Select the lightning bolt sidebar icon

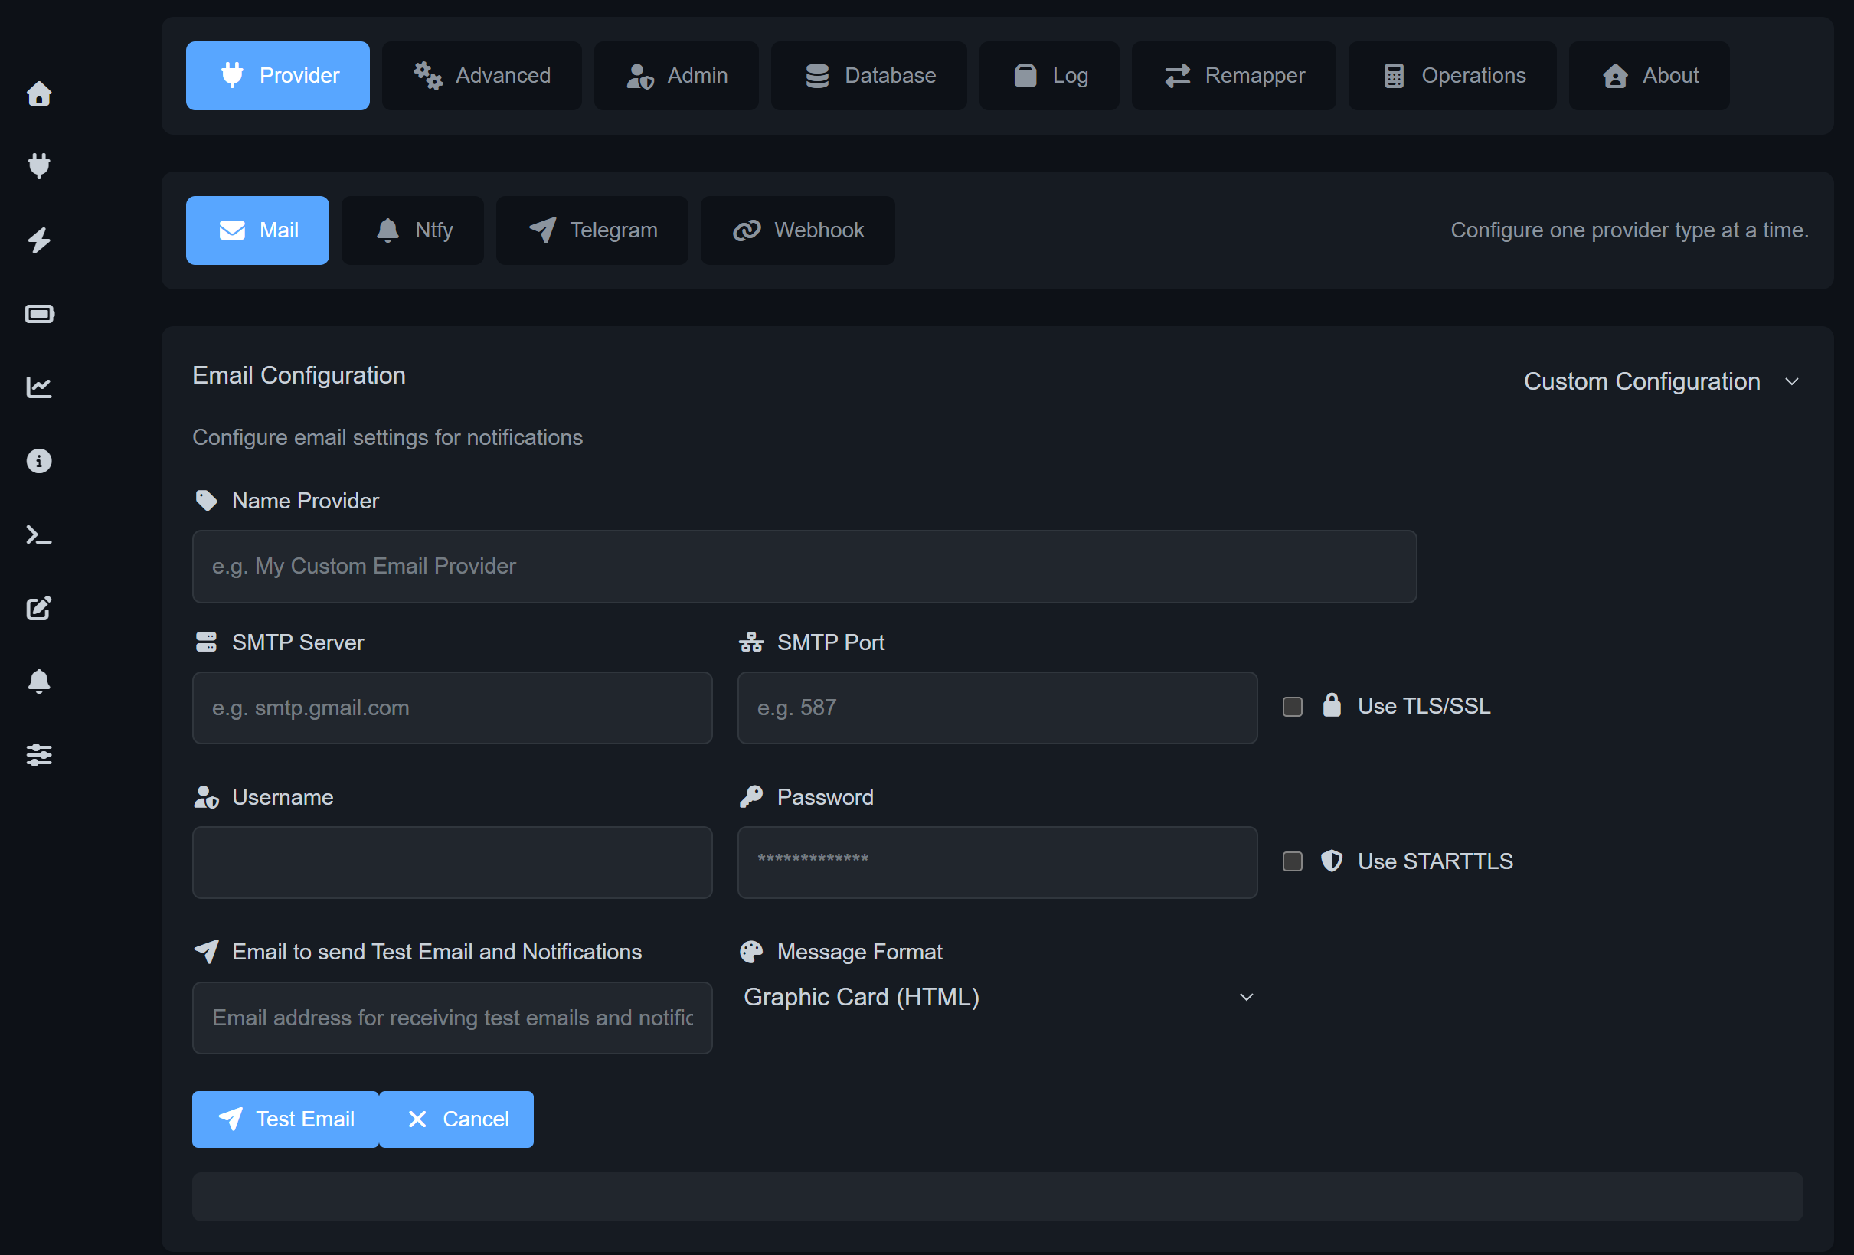(x=39, y=240)
